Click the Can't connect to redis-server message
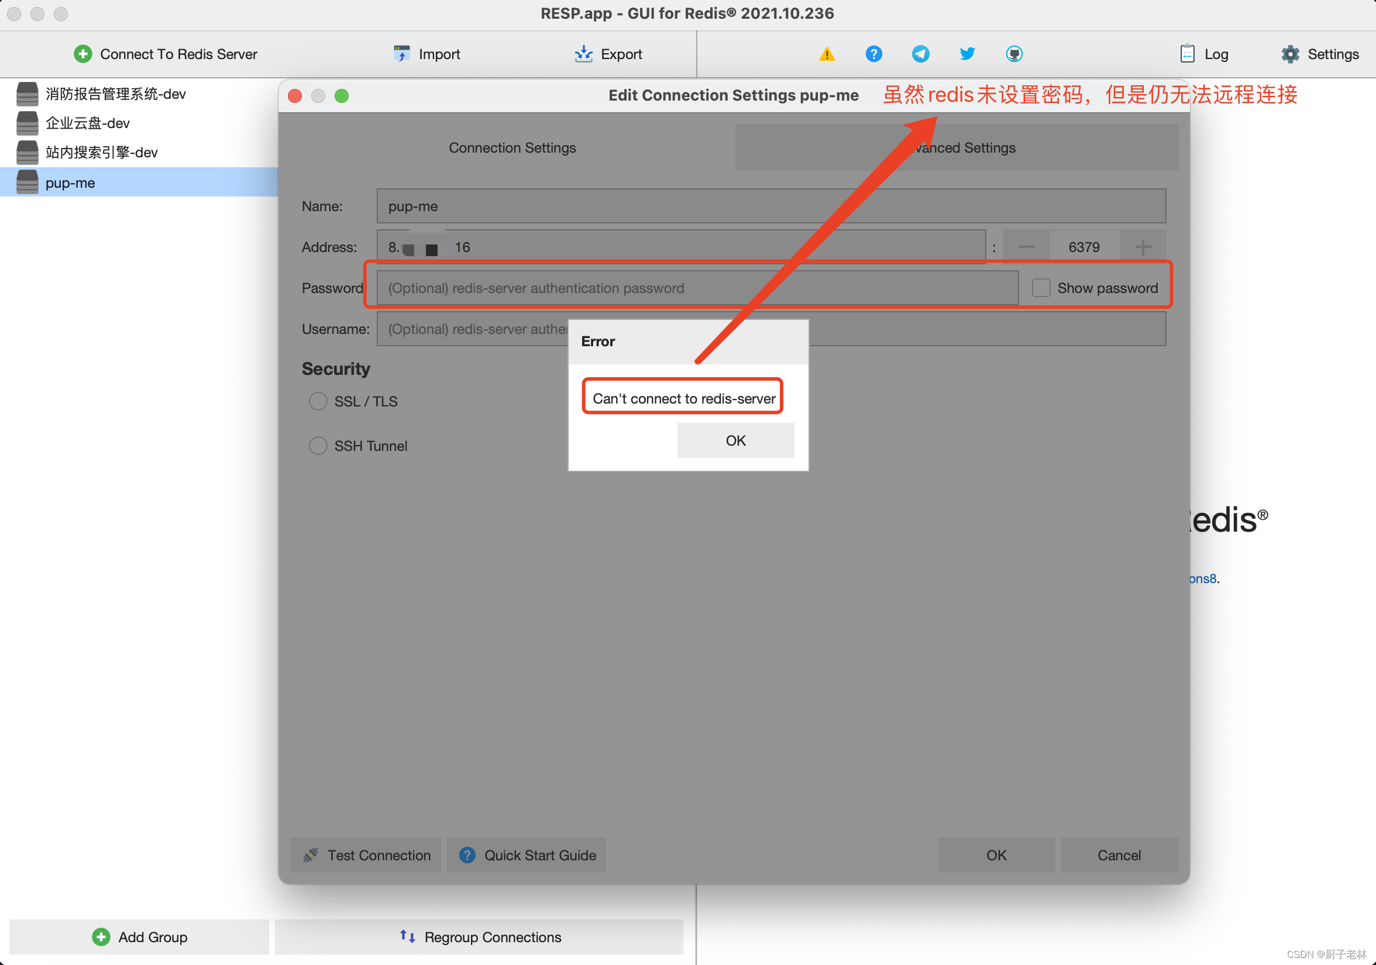This screenshot has height=965, width=1376. point(684,398)
